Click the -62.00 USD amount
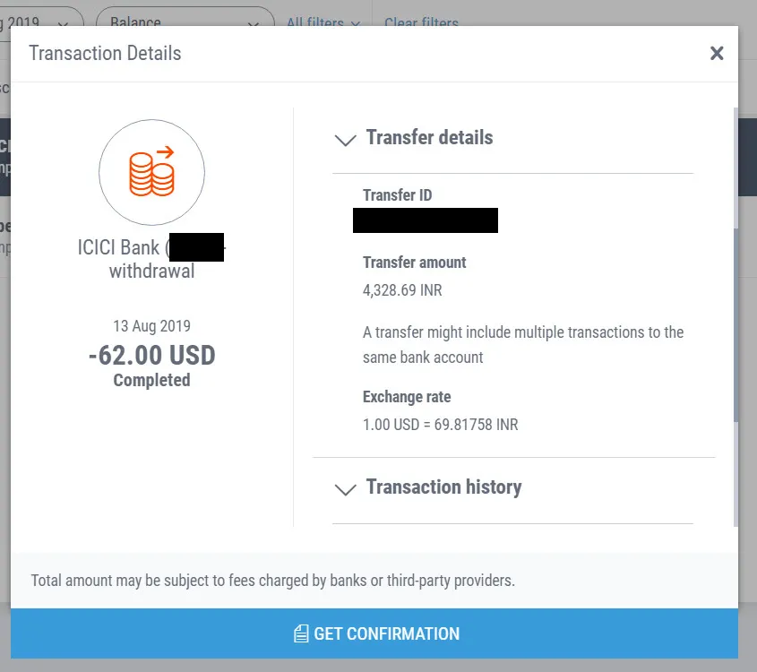 [x=151, y=356]
